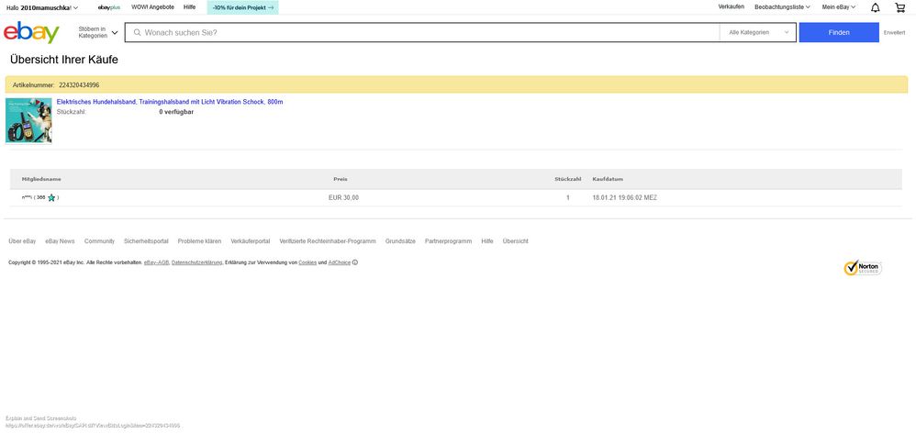Click the Kaufdatum column header
Screen dimensions: 916x434
coord(608,179)
